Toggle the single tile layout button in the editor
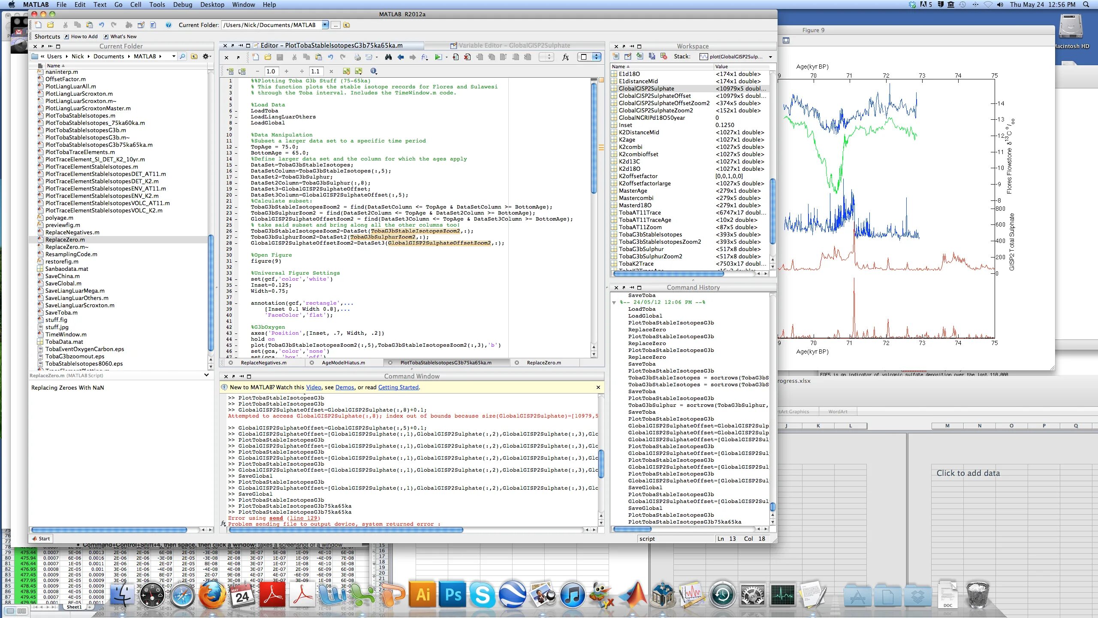Screen dimensions: 1098x618 583,57
